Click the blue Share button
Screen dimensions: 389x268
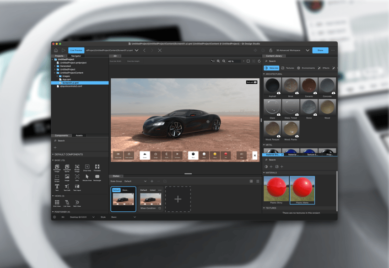320,50
